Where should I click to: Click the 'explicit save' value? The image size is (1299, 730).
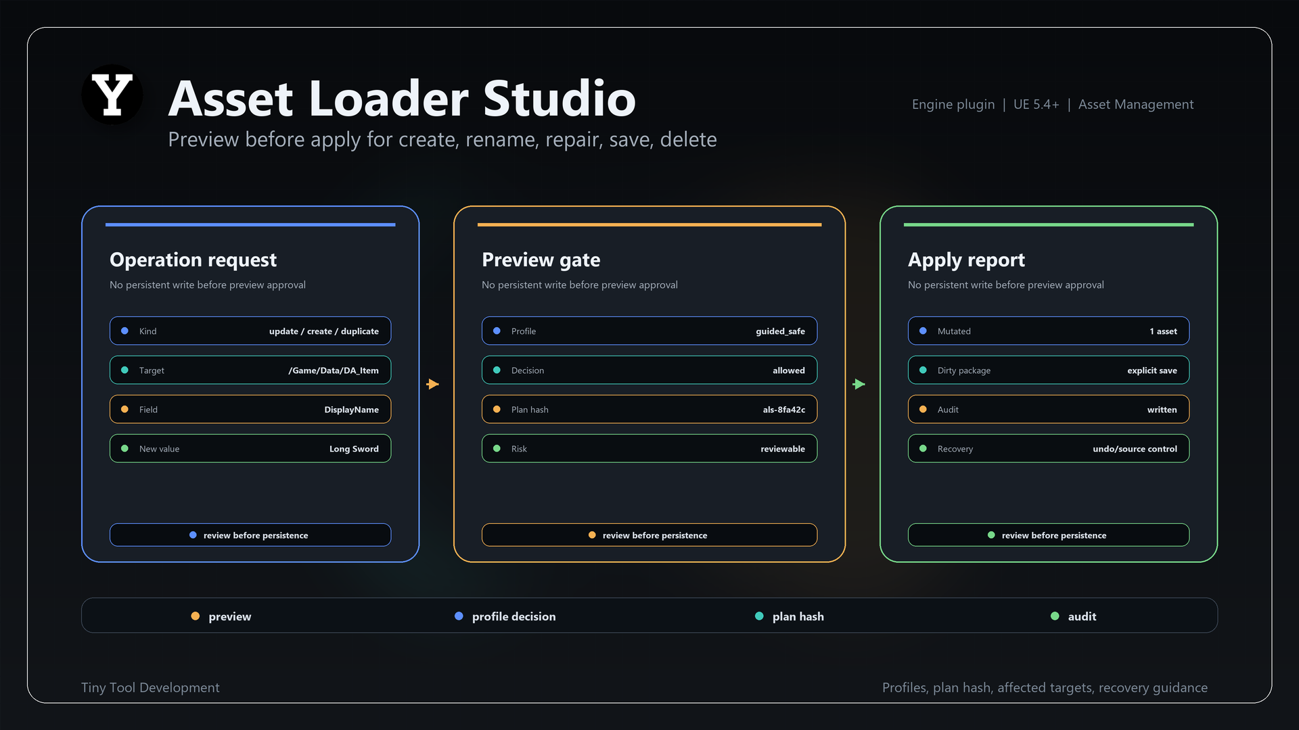pyautogui.click(x=1152, y=370)
